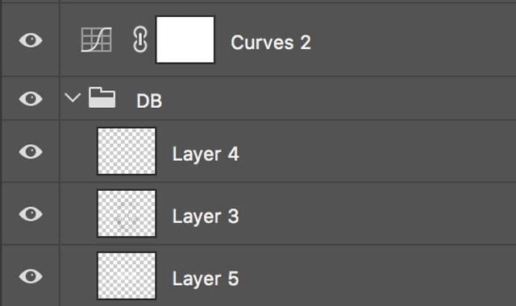Hide the Curves 2 layer

pyautogui.click(x=31, y=40)
